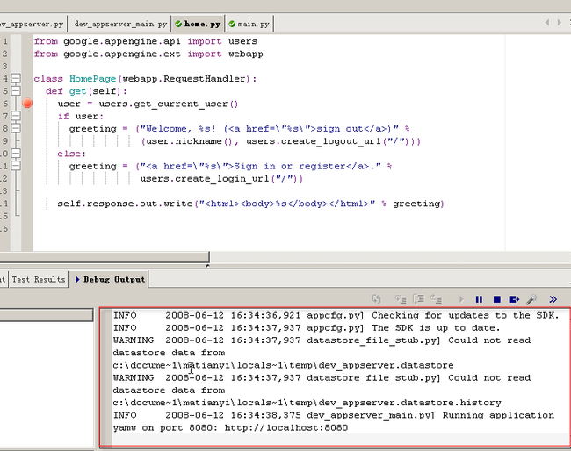The width and height of the screenshot is (571, 451).
Task: Click the grayed Go/Continue play arrow
Action: (461, 299)
